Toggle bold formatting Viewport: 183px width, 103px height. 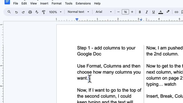point(140,12)
